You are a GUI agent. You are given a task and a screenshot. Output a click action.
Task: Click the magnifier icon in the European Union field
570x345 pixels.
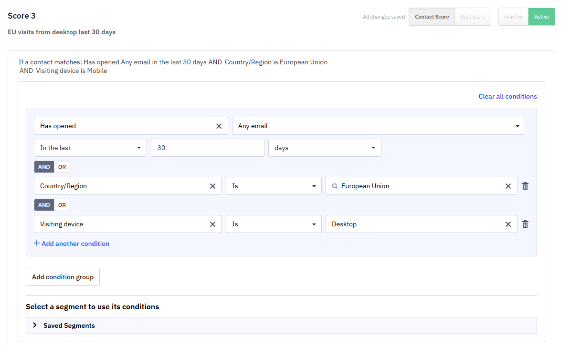click(334, 186)
